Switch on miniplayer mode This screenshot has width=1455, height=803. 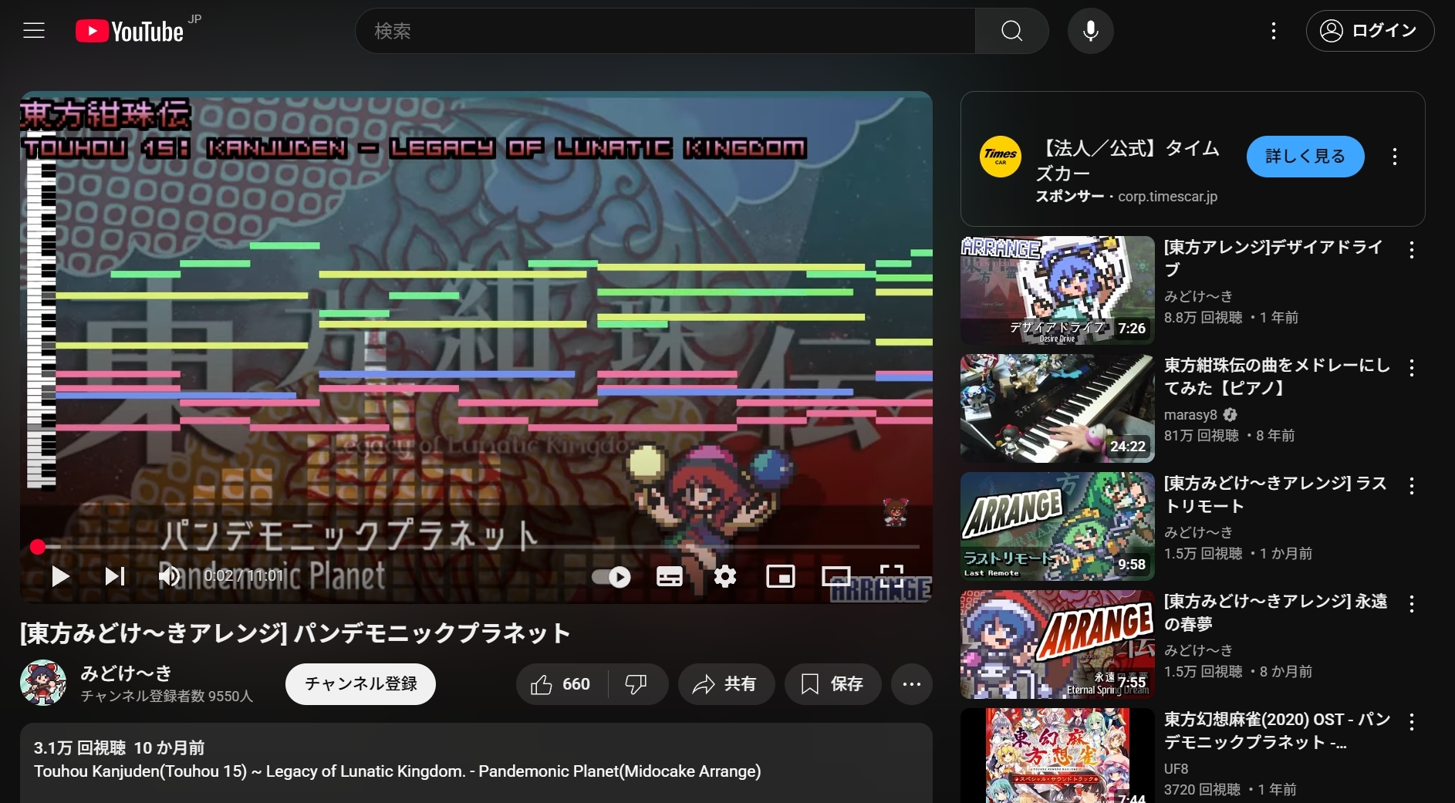click(x=780, y=576)
